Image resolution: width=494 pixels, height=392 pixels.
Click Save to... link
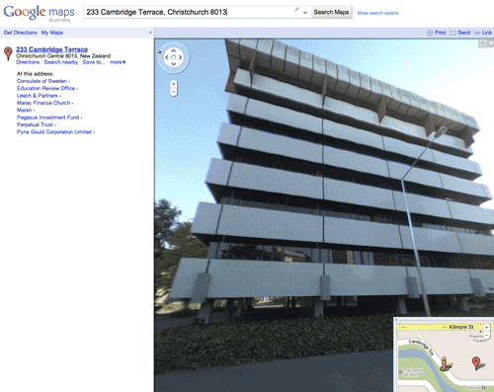click(x=94, y=62)
